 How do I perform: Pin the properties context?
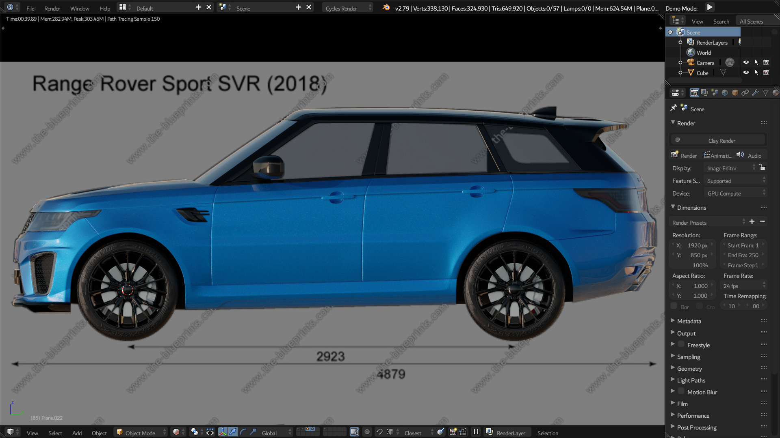pos(674,107)
